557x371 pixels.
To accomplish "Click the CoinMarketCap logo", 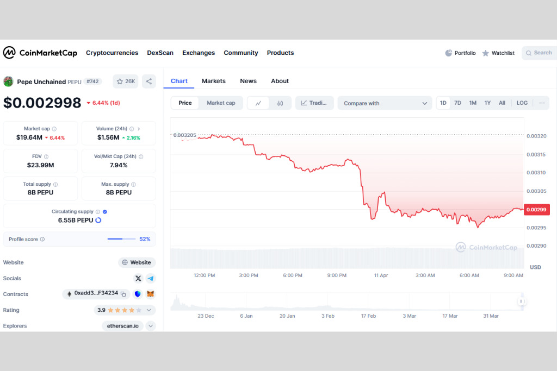I will [x=40, y=53].
